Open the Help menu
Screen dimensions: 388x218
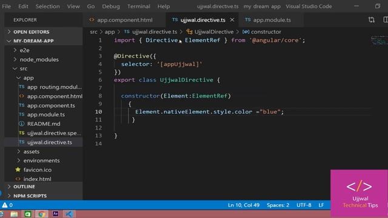tap(164, 7)
